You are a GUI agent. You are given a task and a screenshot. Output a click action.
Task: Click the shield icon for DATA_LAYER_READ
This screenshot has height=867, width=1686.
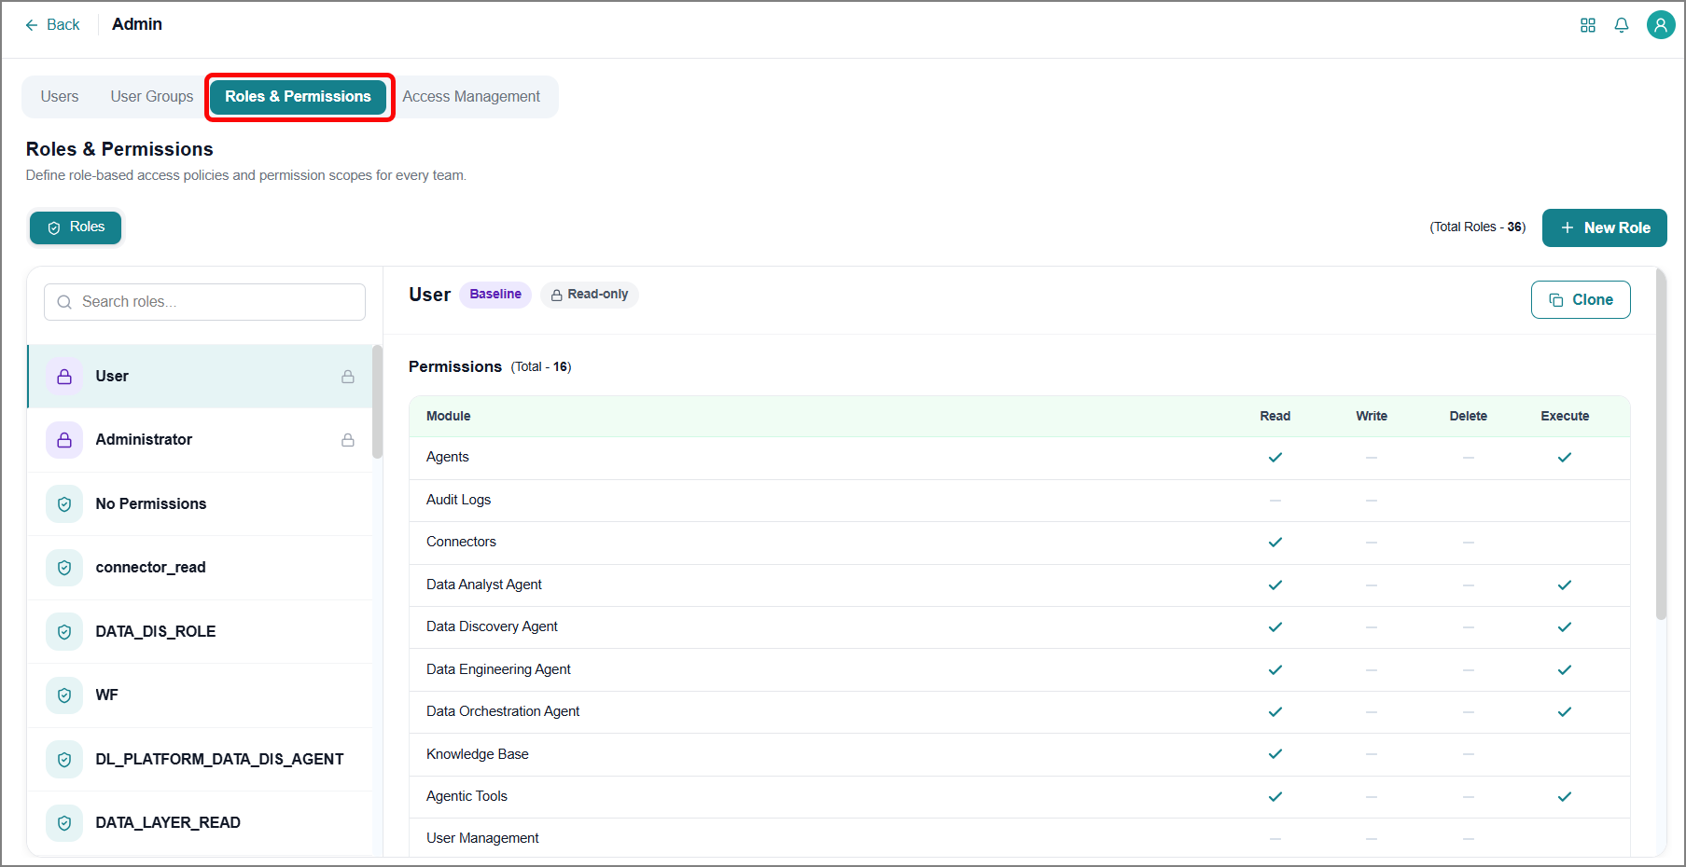[64, 823]
